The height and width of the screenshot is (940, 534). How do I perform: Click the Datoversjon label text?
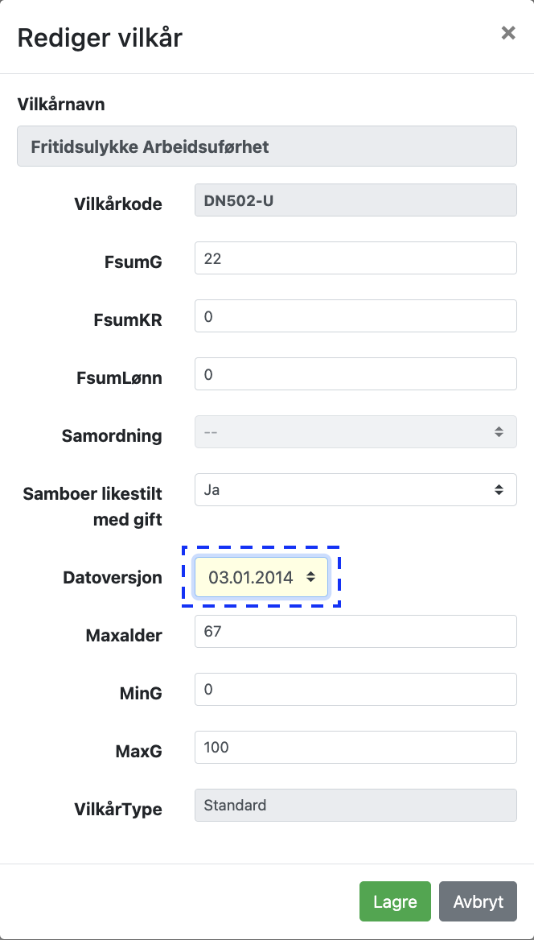(113, 578)
